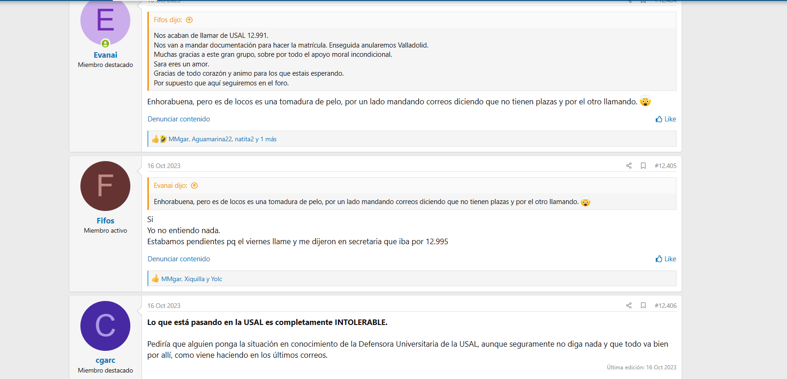
Task: Open the permalink #12.405
Action: click(x=665, y=166)
